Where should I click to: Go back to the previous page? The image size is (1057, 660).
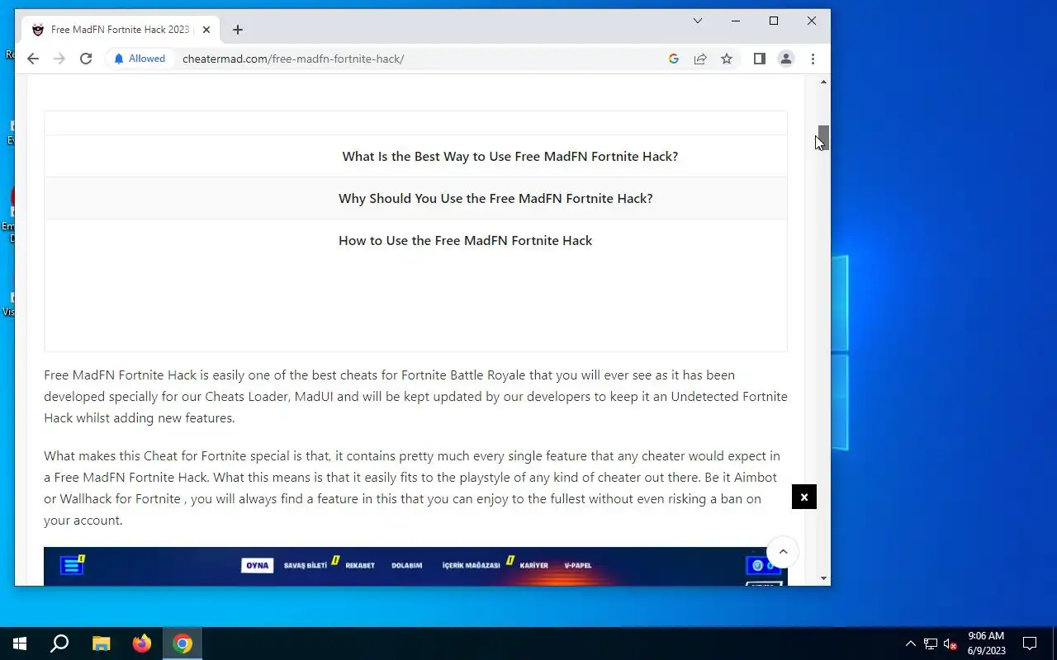click(33, 59)
